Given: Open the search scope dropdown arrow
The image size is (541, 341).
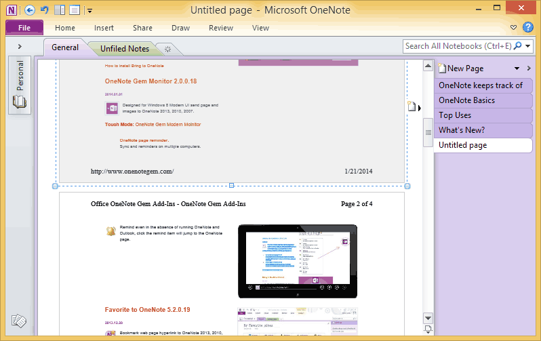Looking at the screenshot, I should [x=528, y=46].
